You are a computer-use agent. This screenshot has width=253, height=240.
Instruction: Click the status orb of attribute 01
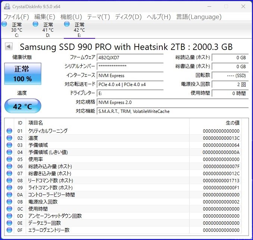[9, 131]
